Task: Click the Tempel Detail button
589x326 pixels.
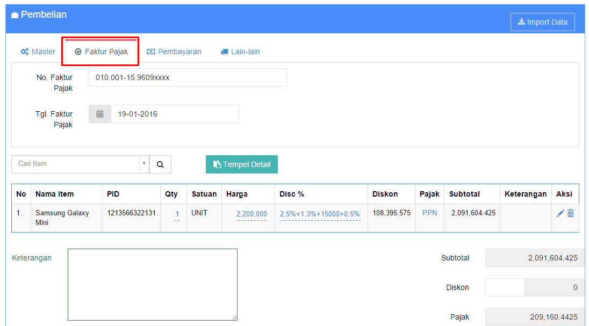Action: pyautogui.click(x=242, y=164)
